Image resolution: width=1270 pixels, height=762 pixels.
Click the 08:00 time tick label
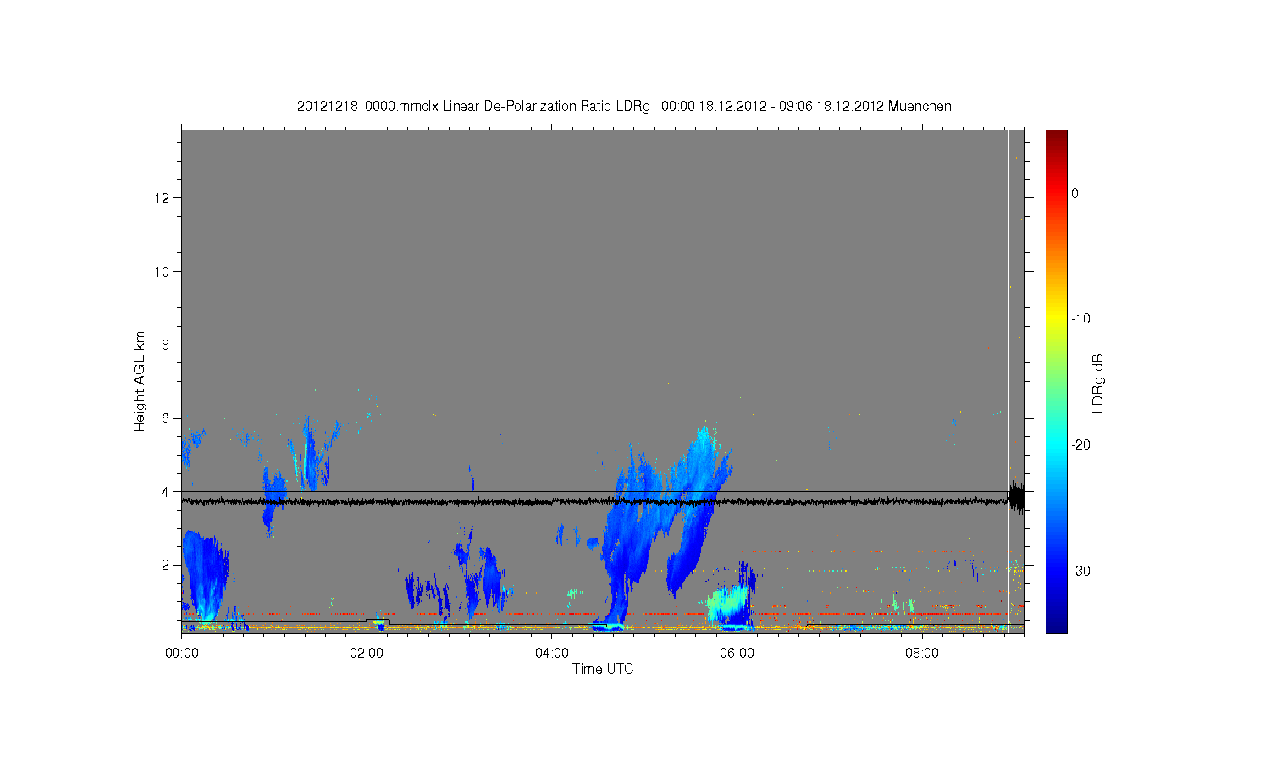[922, 653]
